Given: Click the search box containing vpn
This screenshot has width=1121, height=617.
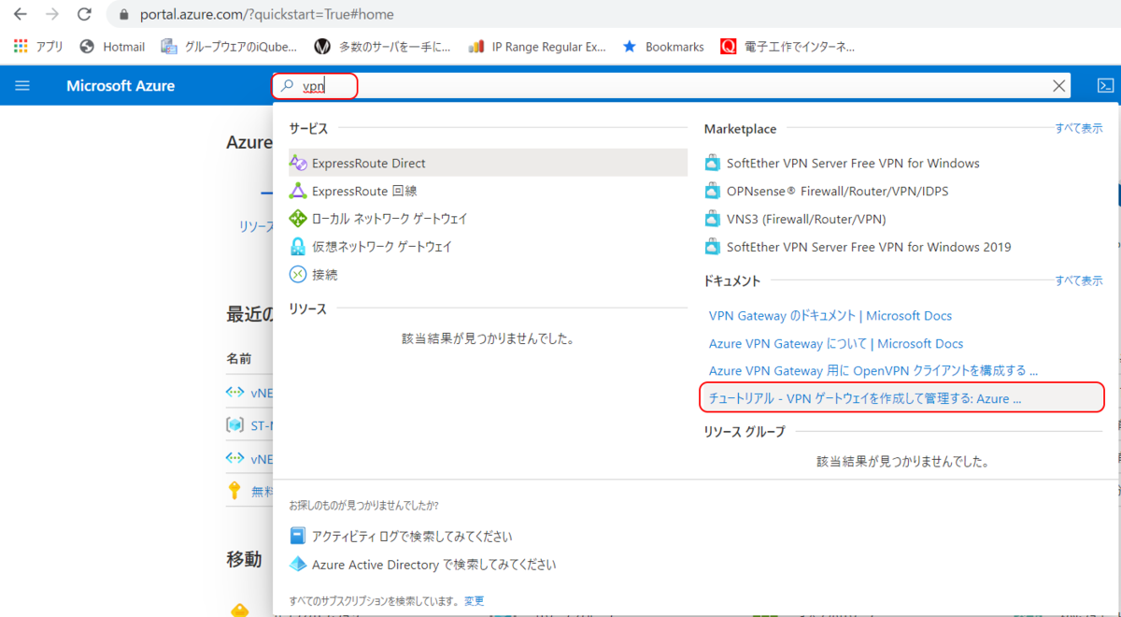Looking at the screenshot, I should 671,86.
